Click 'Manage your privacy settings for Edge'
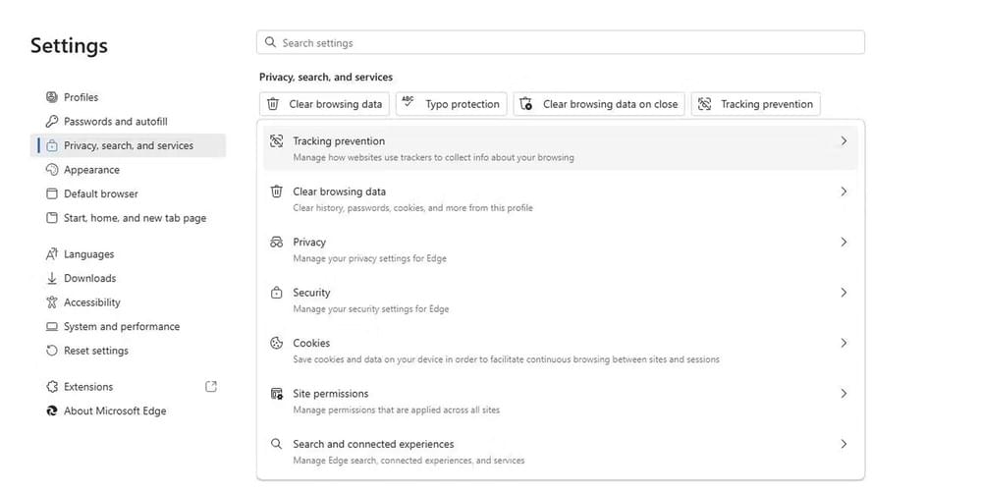This screenshot has height=492, width=982. coord(369,258)
